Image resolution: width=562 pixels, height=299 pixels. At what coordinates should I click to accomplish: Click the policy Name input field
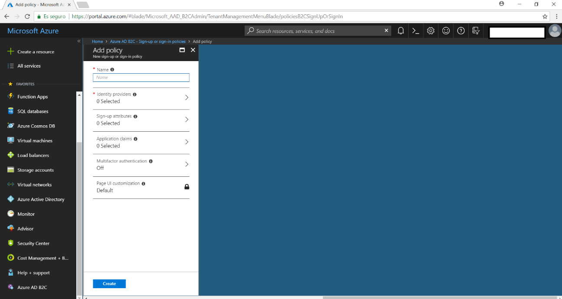click(141, 78)
